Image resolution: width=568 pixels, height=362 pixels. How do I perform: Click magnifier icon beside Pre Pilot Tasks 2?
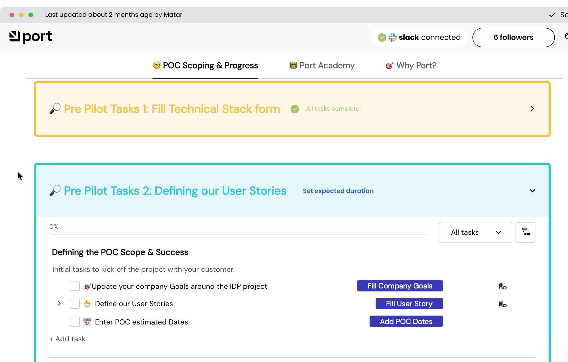click(55, 191)
